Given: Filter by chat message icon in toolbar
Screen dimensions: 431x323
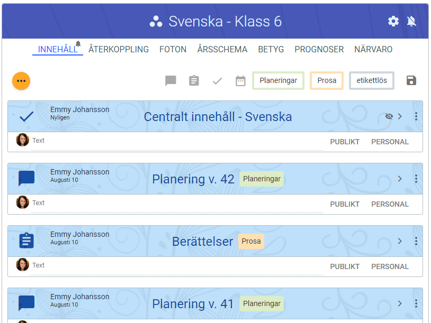Looking at the screenshot, I should (170, 81).
